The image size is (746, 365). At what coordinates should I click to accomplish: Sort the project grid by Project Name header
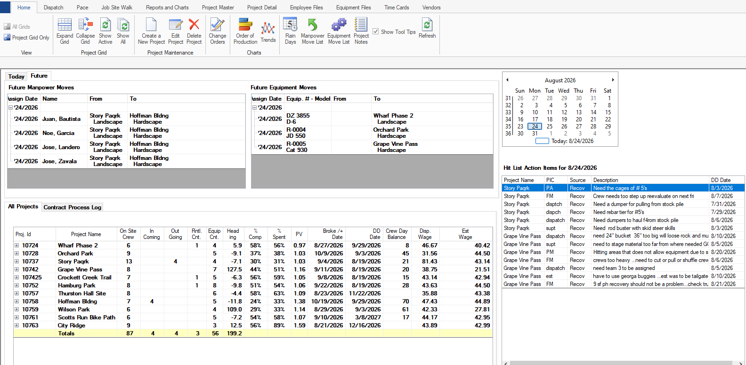[x=86, y=234]
